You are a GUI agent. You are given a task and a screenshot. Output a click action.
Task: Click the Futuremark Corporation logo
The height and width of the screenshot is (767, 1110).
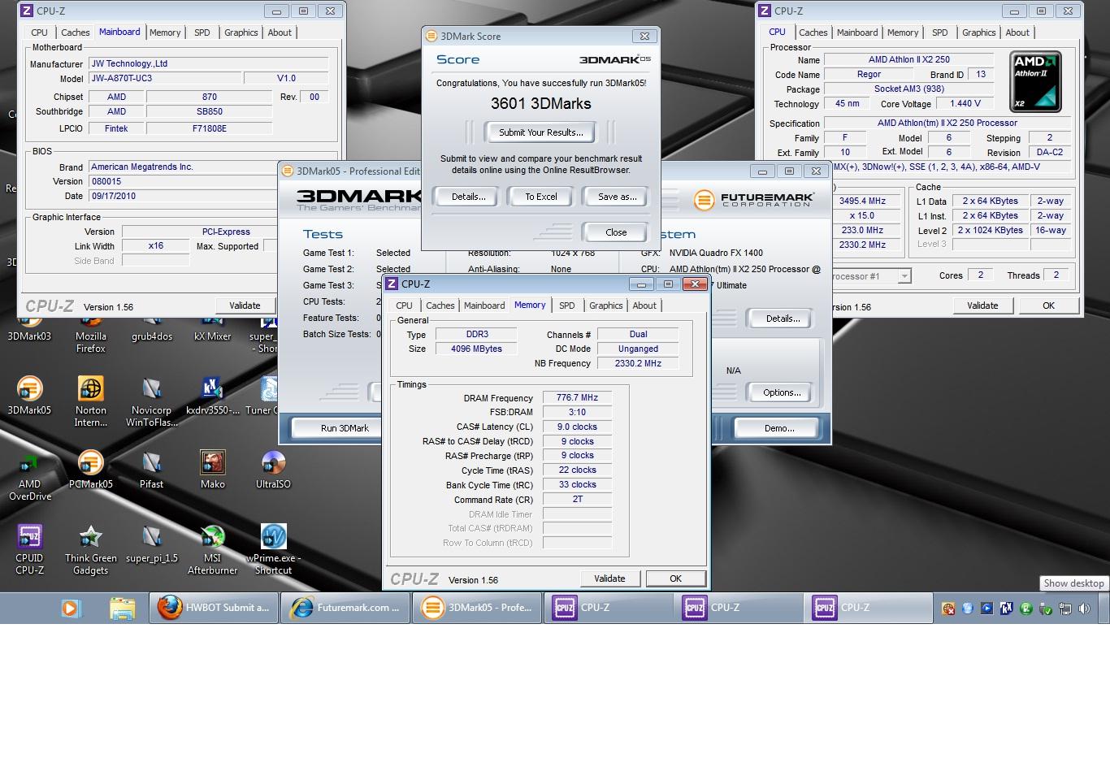pos(753,200)
